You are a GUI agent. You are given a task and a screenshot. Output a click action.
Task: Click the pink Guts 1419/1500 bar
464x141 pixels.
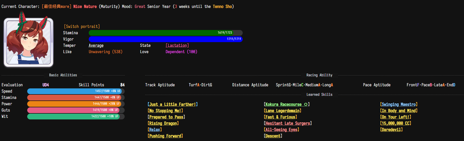76,110
